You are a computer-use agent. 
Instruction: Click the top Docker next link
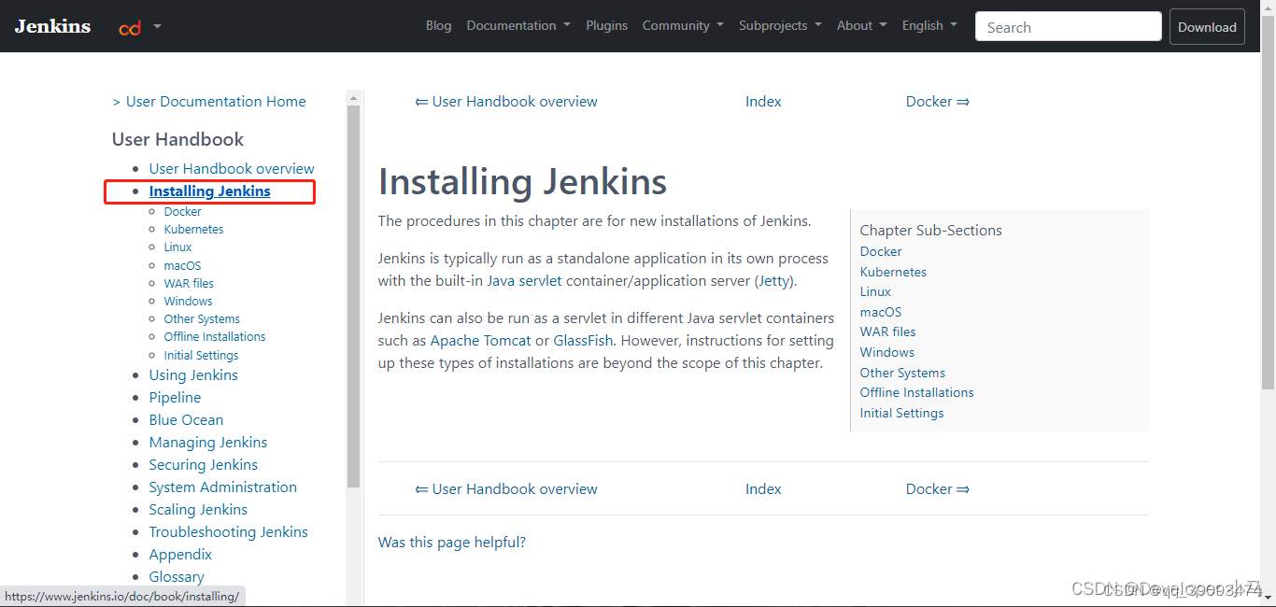[938, 101]
